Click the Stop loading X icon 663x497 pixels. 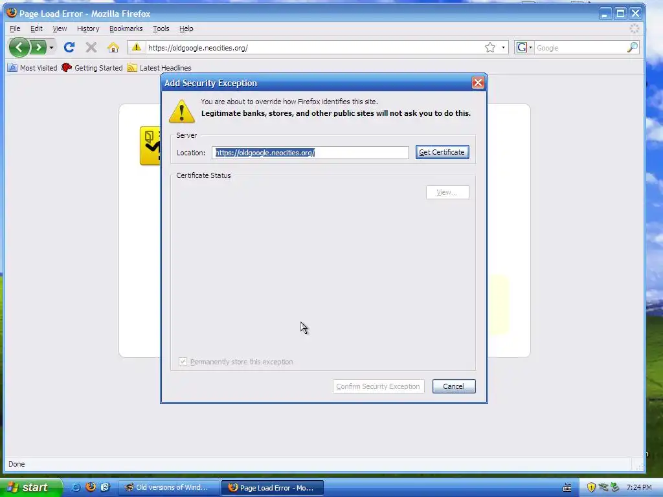pyautogui.click(x=91, y=47)
